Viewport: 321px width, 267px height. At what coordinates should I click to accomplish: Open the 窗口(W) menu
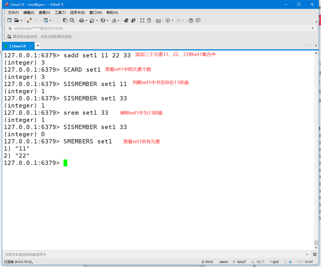coord(96,12)
